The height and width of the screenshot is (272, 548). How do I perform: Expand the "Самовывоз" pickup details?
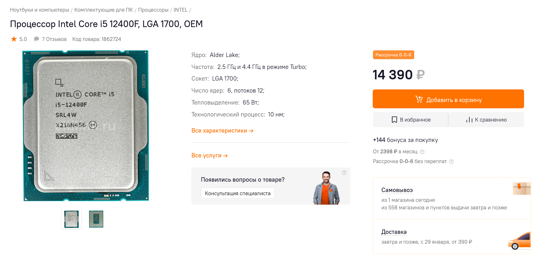(x=397, y=190)
